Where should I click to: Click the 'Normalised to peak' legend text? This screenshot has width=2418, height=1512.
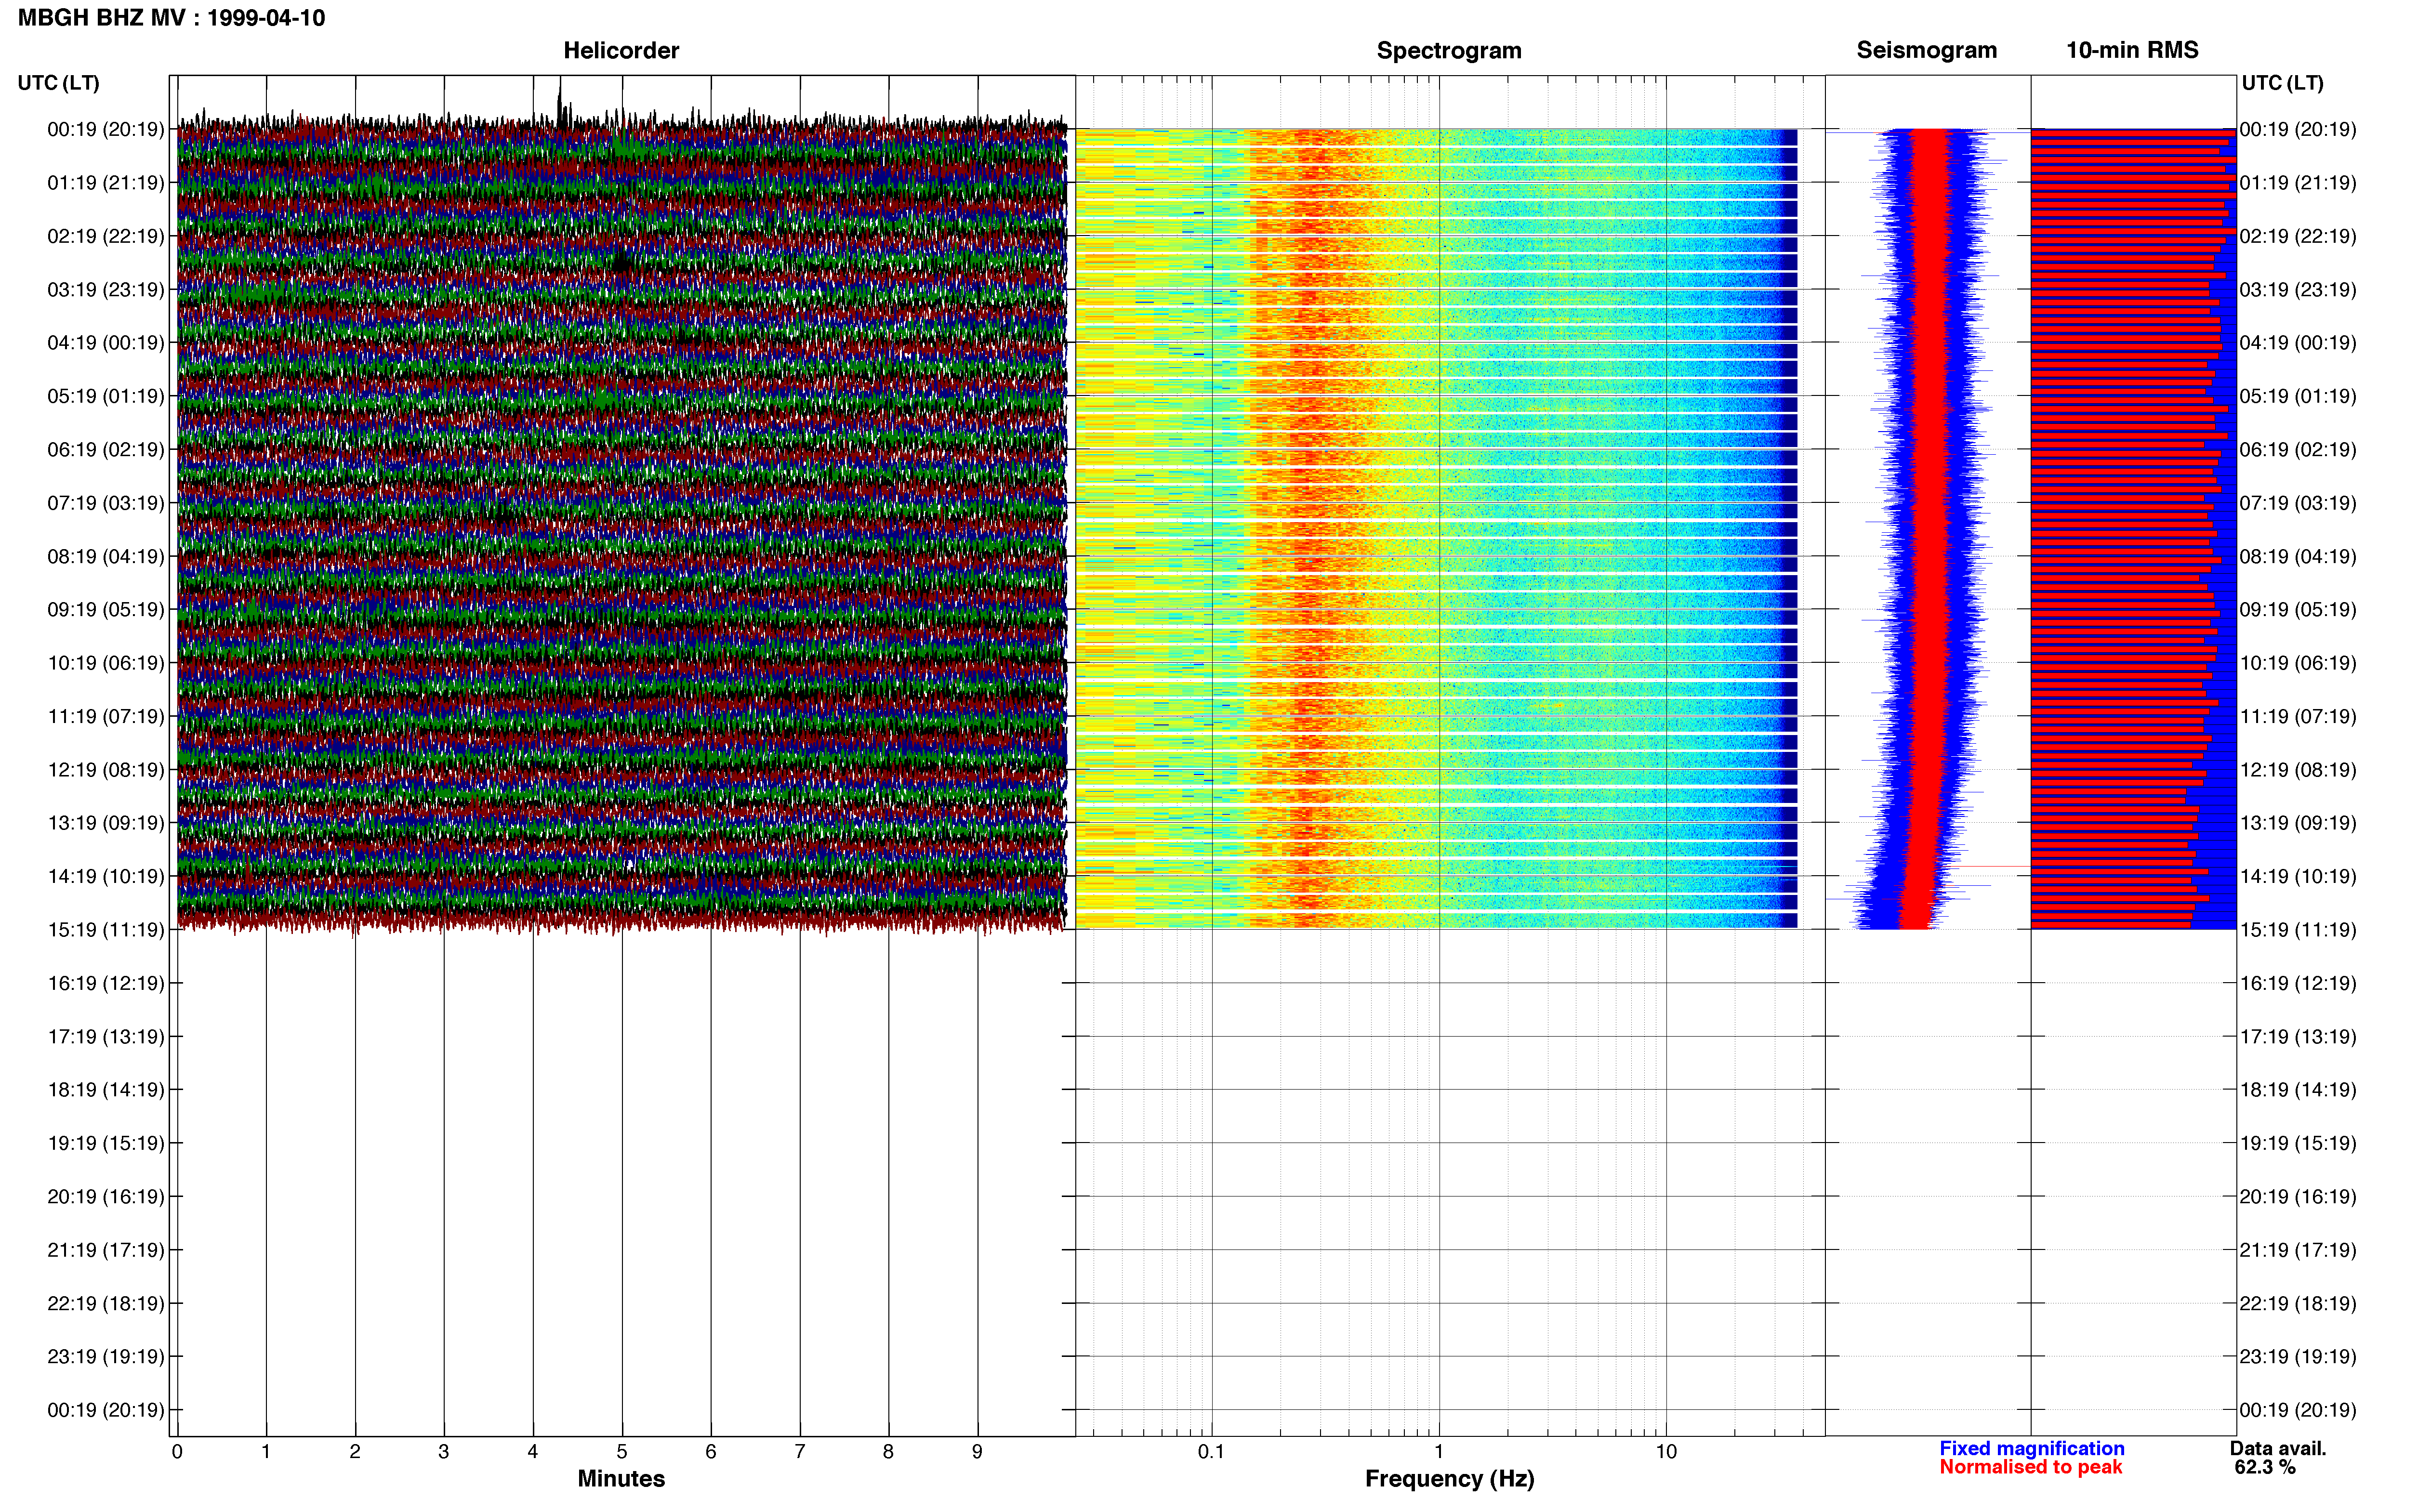click(2030, 1467)
